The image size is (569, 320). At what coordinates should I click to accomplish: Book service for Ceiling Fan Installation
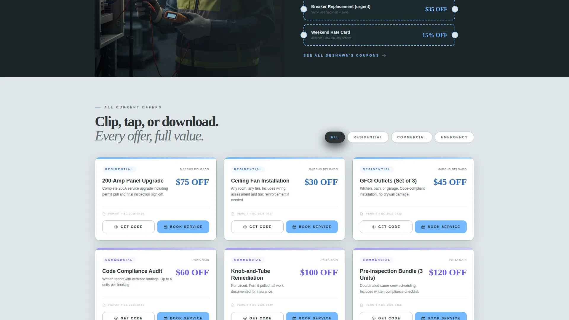coord(312,227)
